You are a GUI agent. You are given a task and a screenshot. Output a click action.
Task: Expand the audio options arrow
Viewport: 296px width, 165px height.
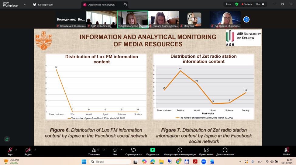tap(16, 150)
